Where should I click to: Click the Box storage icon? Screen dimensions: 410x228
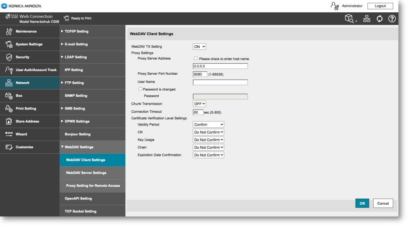coord(9,96)
